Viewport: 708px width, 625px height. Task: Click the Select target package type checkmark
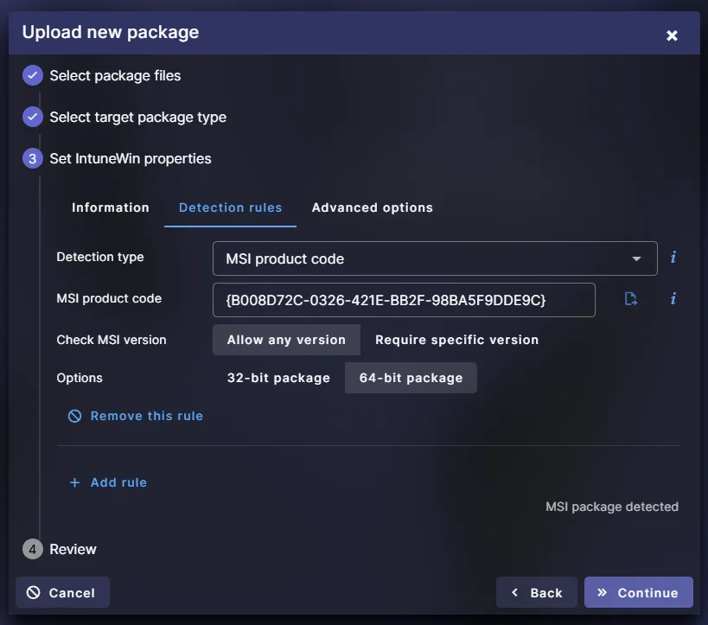(x=33, y=117)
